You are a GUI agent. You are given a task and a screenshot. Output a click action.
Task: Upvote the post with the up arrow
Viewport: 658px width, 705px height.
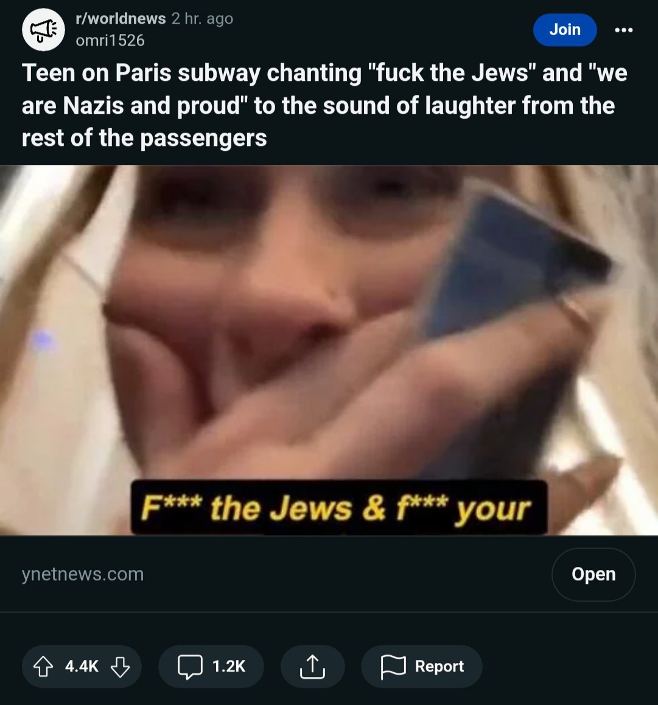(x=43, y=666)
